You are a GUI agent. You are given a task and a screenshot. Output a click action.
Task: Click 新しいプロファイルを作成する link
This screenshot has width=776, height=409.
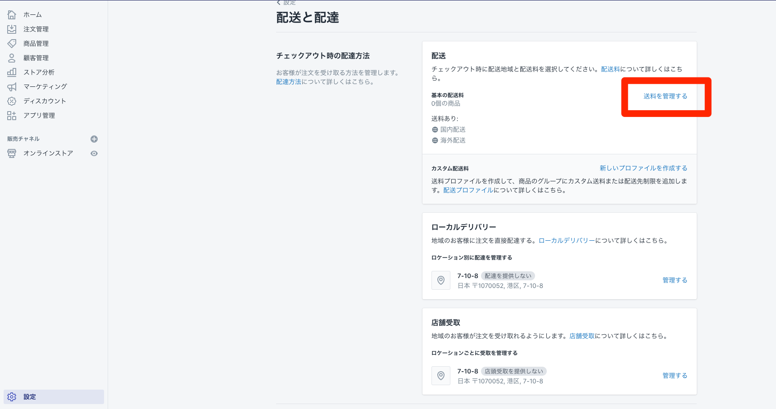tap(643, 168)
